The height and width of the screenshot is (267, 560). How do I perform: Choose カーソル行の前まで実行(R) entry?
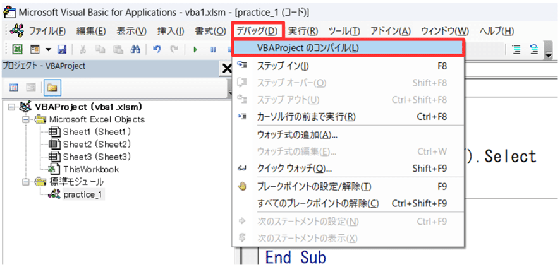(348, 116)
